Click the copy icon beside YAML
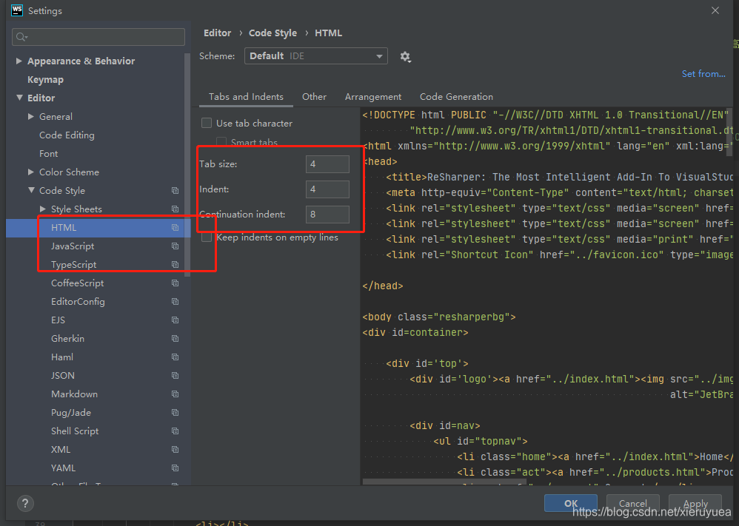739x526 pixels. (175, 468)
